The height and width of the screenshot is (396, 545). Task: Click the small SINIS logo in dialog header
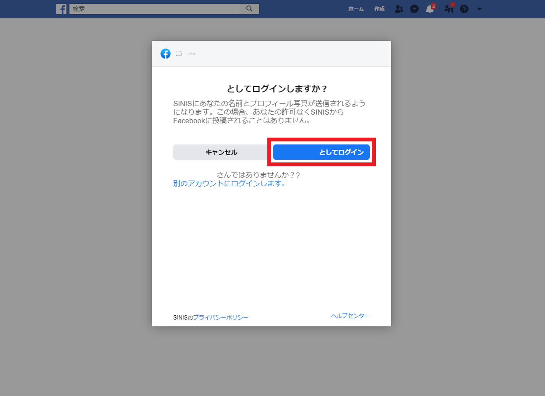point(192,54)
